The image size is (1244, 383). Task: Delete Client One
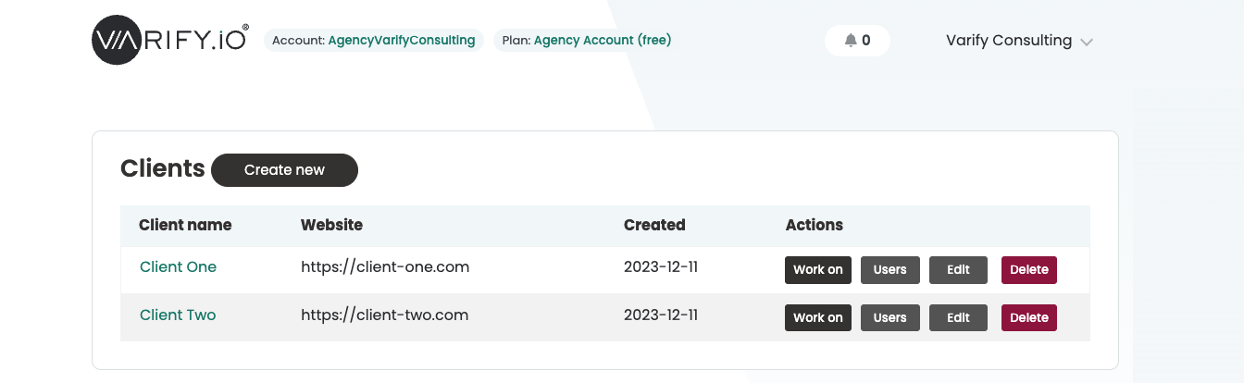[x=1029, y=270]
